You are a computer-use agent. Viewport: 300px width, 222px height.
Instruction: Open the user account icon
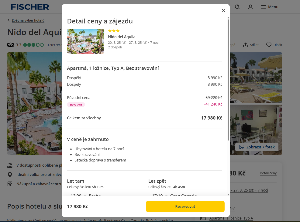(250, 7)
